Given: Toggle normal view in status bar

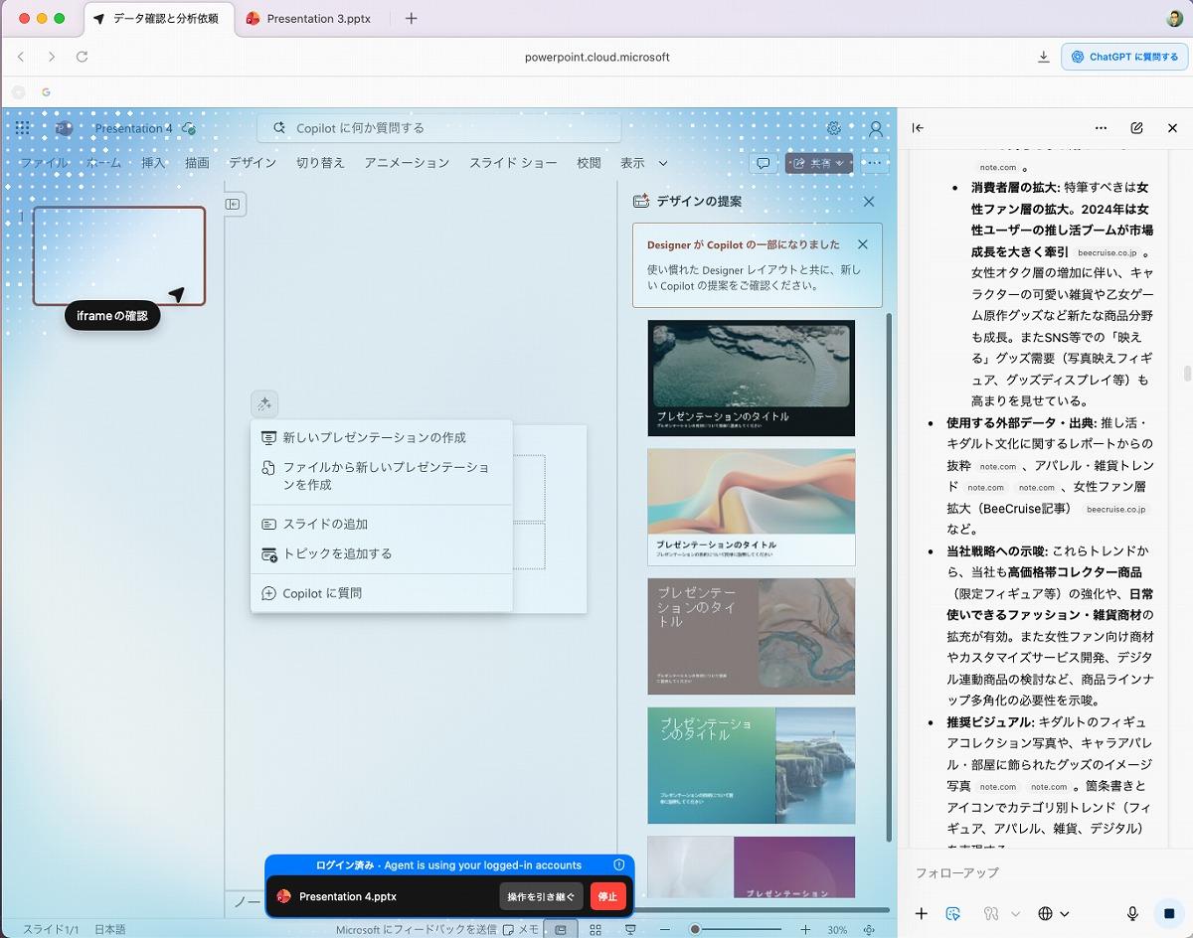Looking at the screenshot, I should pos(560,929).
